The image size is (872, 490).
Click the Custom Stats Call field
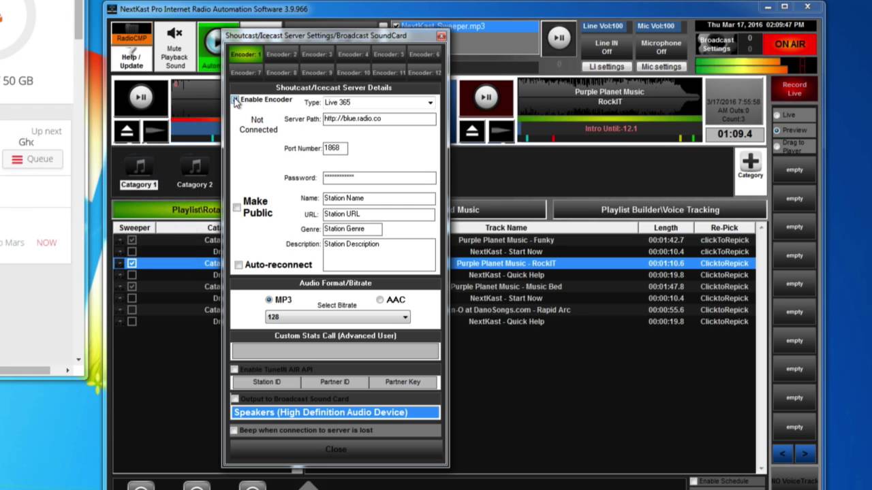[335, 350]
